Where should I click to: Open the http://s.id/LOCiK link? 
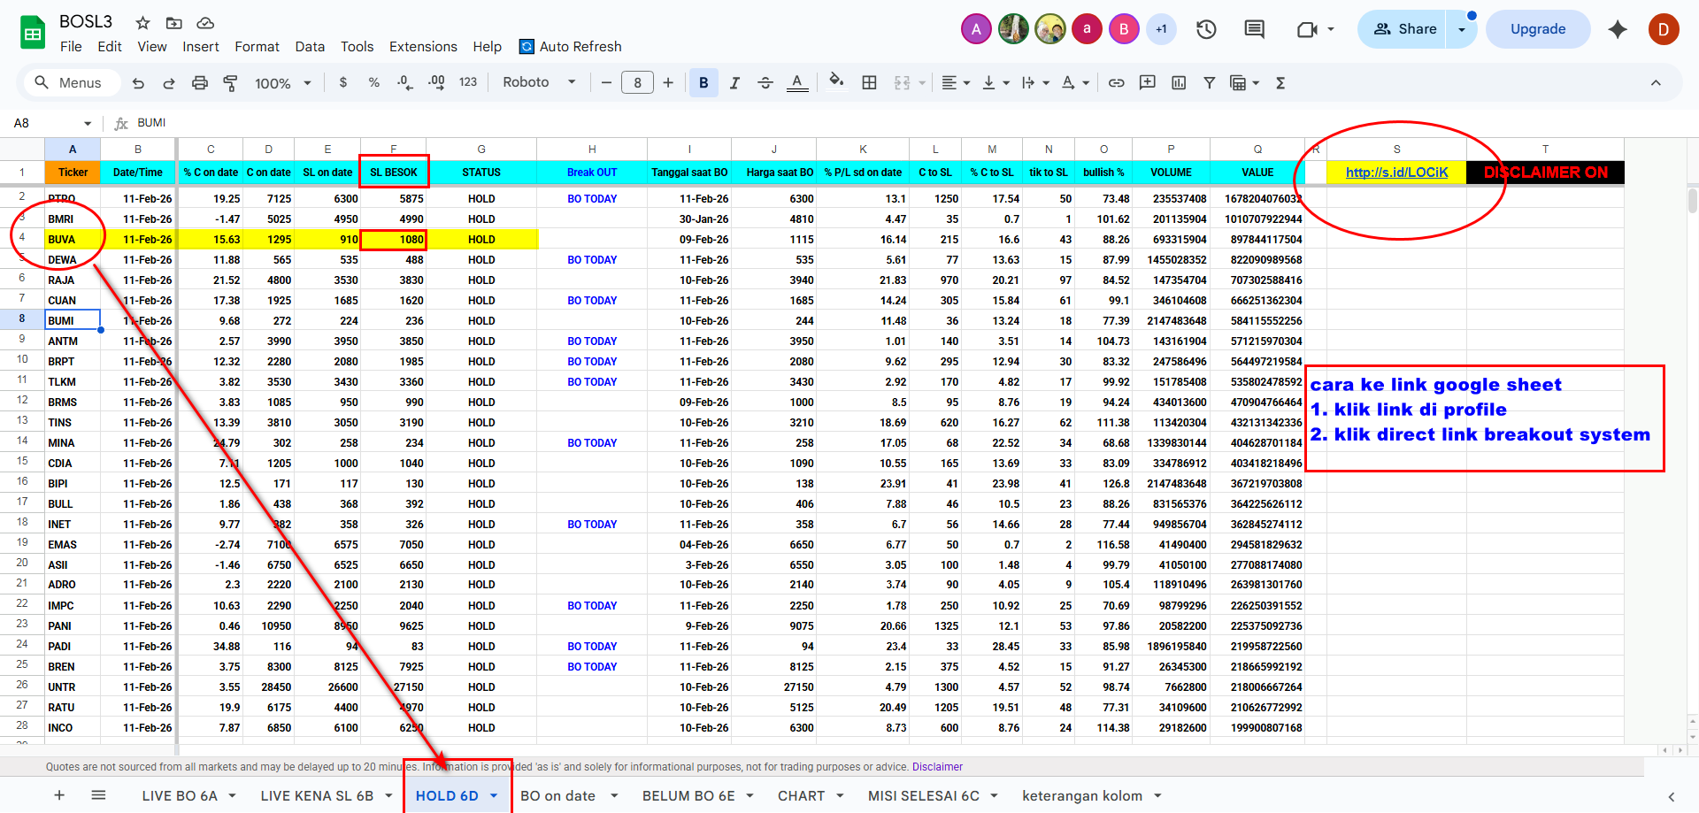coord(1396,173)
